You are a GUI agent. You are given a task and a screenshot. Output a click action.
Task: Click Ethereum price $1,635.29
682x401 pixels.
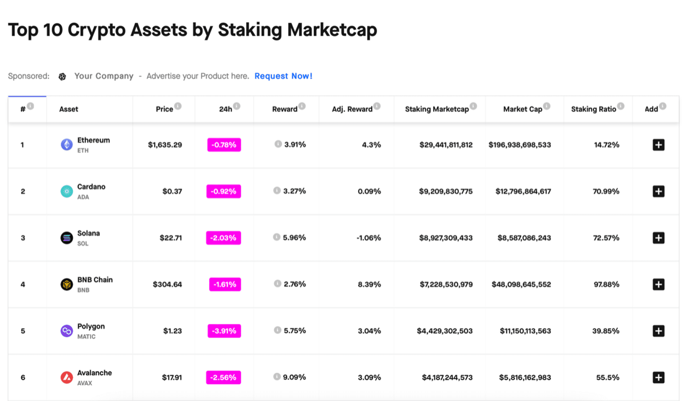(x=165, y=145)
